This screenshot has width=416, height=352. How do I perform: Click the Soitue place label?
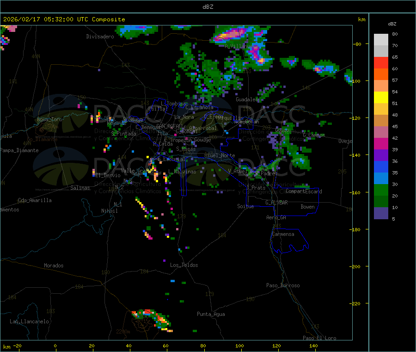245,206
